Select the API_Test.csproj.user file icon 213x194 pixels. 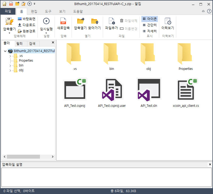tap(112, 90)
